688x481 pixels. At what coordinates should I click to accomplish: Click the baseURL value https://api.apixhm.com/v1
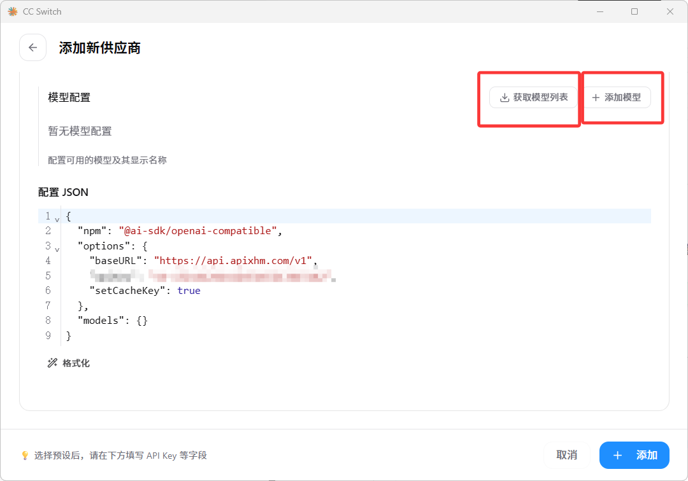pos(233,261)
